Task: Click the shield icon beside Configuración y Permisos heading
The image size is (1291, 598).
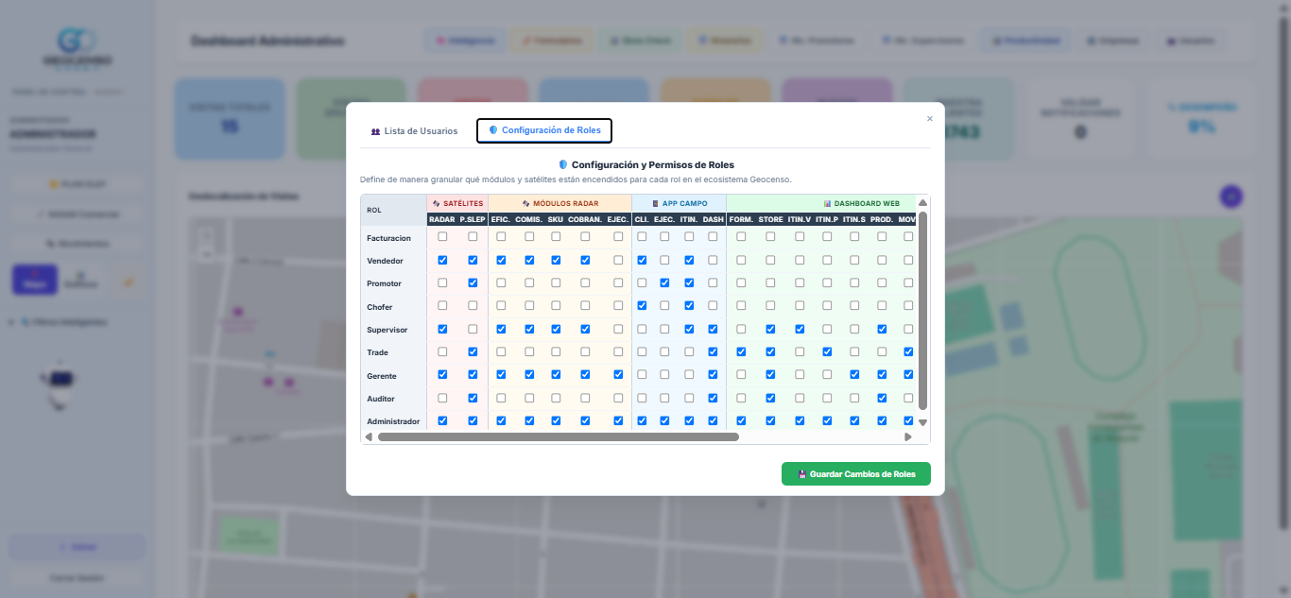Action: tap(563, 164)
